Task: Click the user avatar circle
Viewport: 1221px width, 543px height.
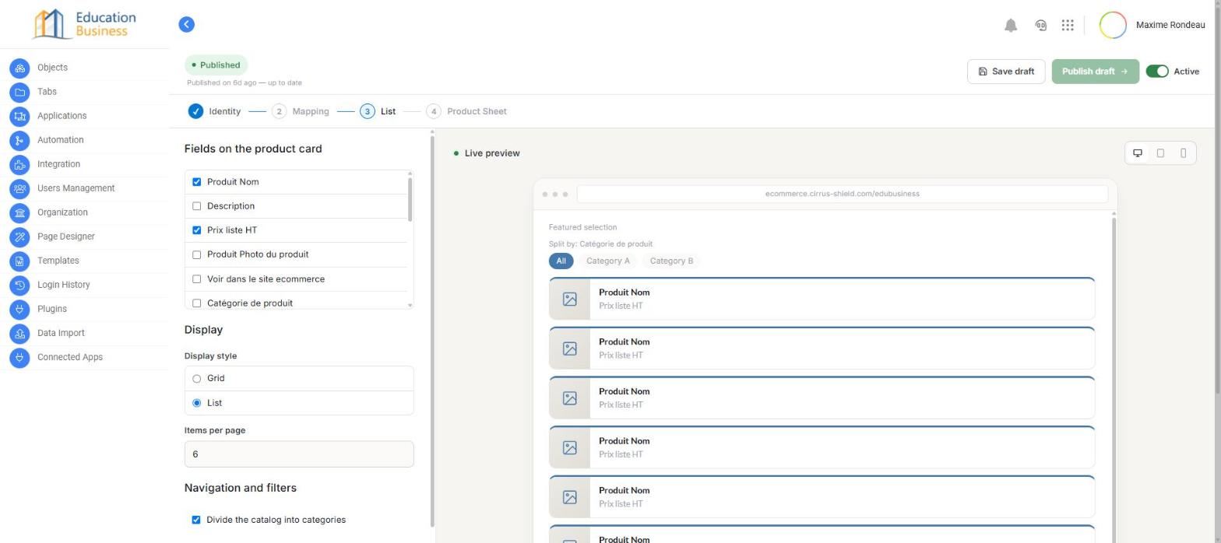Action: [x=1113, y=25]
